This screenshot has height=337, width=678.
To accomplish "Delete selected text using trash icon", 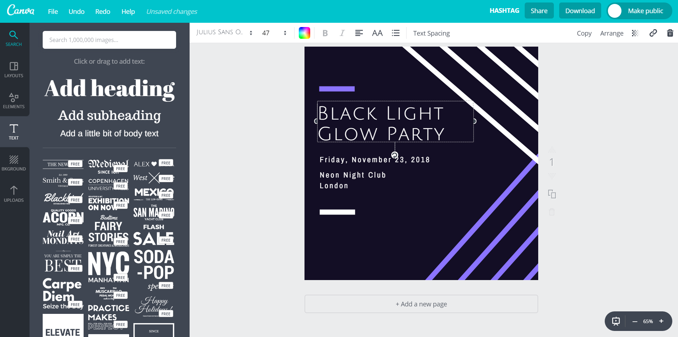I will 670,33.
